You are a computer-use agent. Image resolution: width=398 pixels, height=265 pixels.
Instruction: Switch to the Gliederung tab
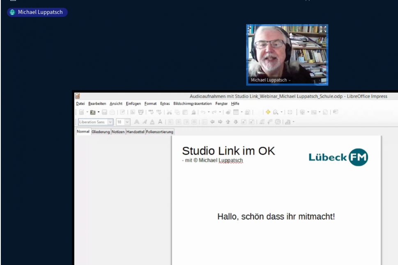101,132
